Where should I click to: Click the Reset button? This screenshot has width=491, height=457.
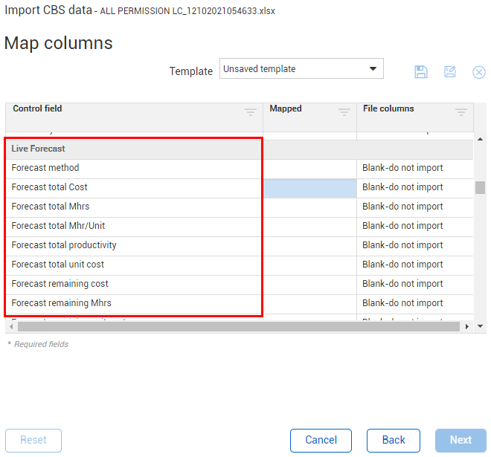33,440
